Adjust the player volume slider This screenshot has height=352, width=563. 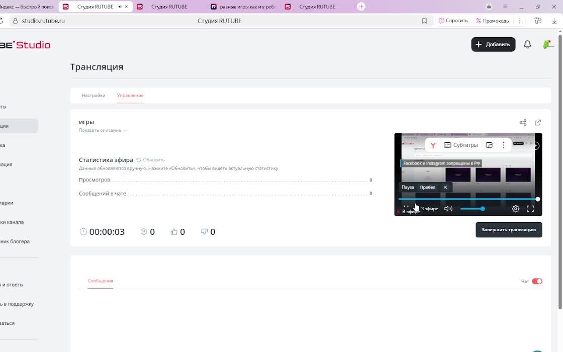[x=472, y=209]
